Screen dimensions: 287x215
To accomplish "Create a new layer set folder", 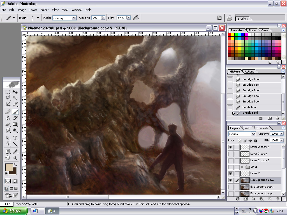I will point(253,199).
